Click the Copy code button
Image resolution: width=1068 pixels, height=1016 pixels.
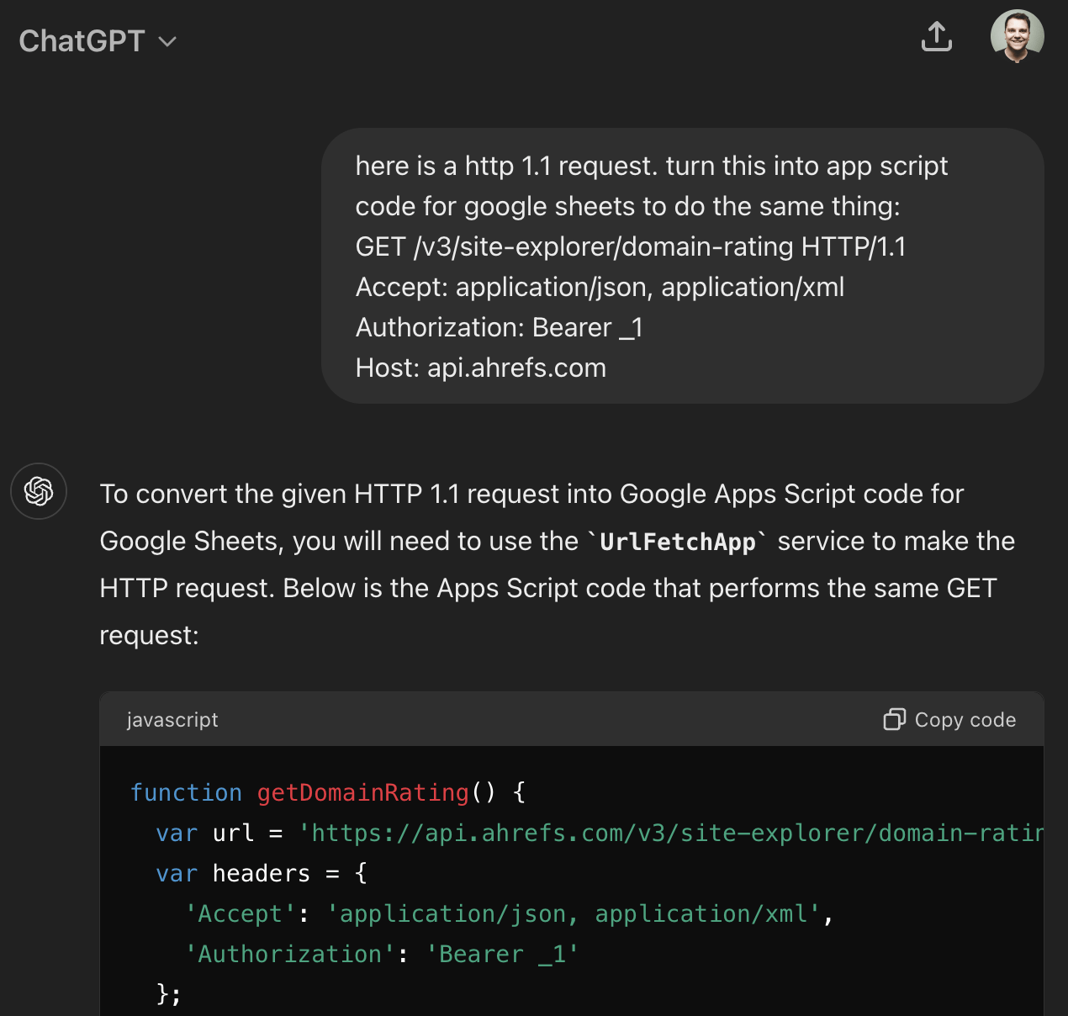[949, 719]
